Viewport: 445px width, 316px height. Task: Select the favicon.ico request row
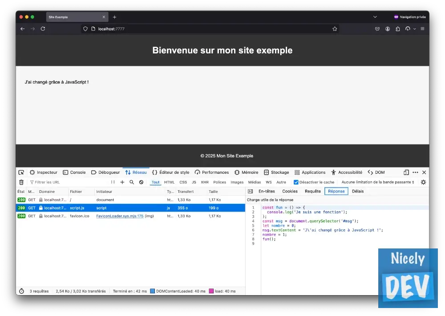(x=130, y=216)
